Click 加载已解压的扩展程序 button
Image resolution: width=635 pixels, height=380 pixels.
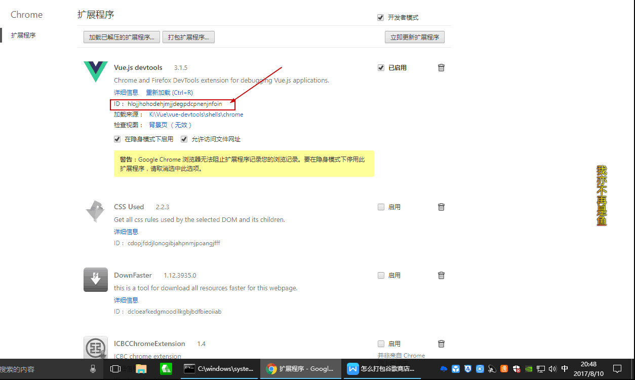(x=122, y=37)
